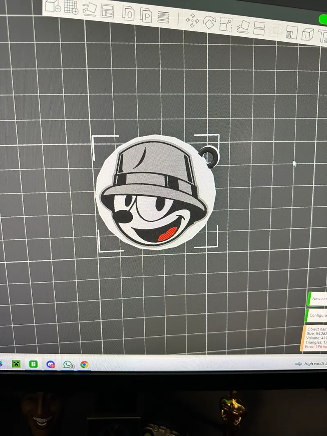
Task: Open WhatsApp from the taskbar
Action: pyautogui.click(x=68, y=364)
